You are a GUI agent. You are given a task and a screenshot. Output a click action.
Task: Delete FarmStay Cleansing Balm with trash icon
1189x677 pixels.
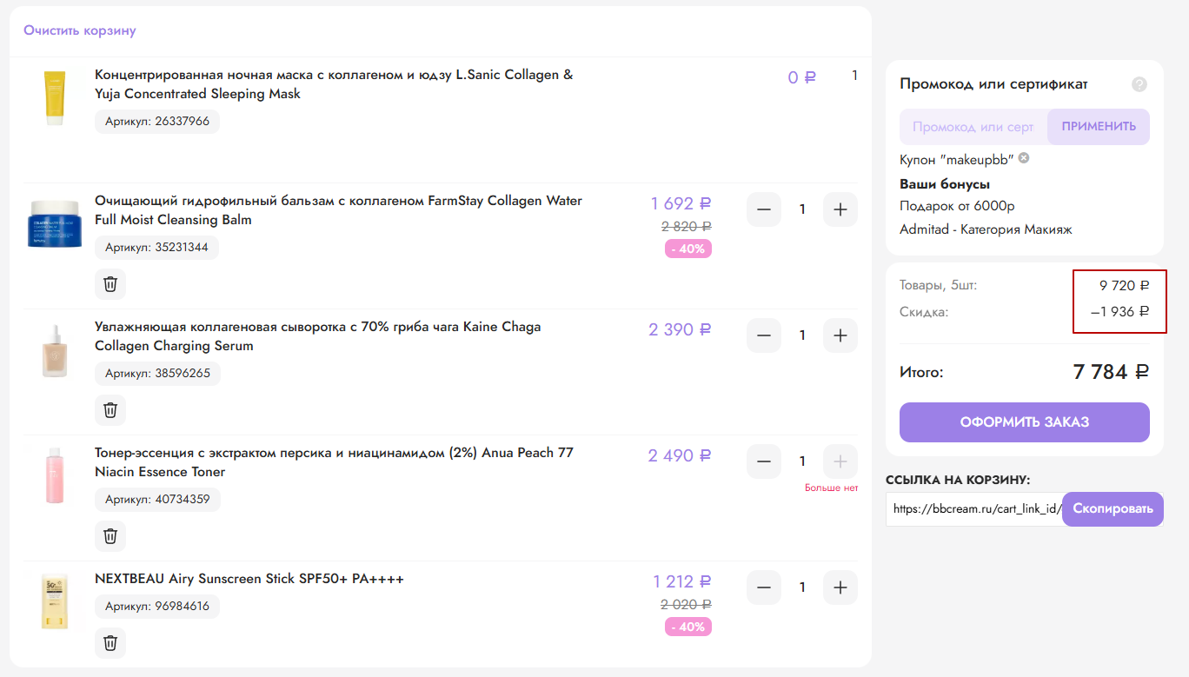110,284
